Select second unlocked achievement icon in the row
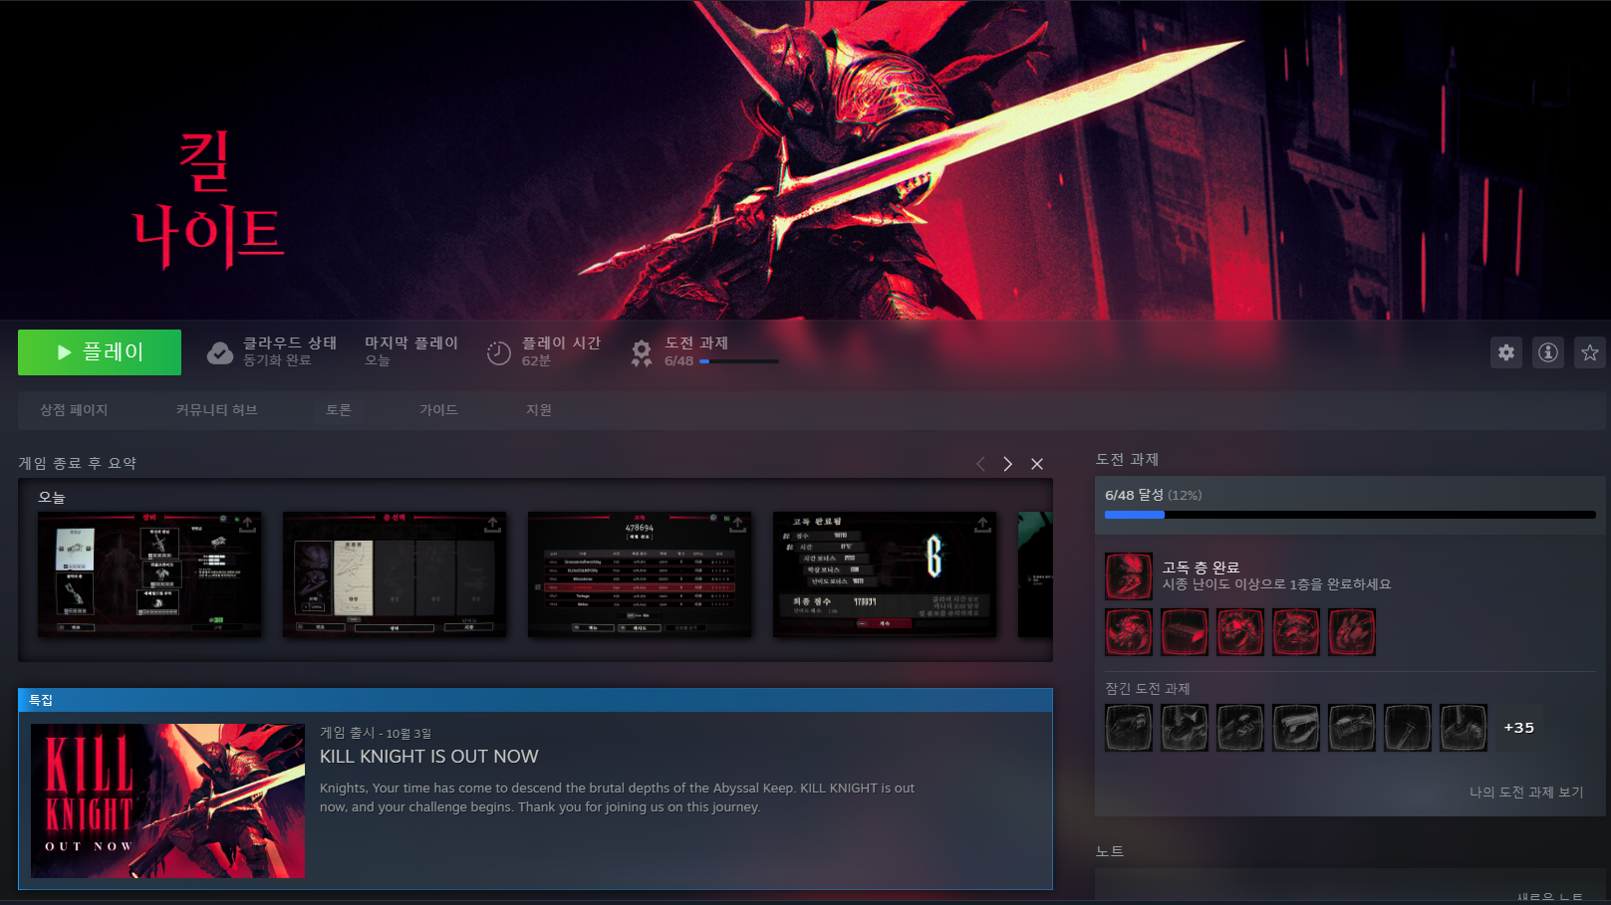The width and height of the screenshot is (1611, 905). coord(1185,632)
